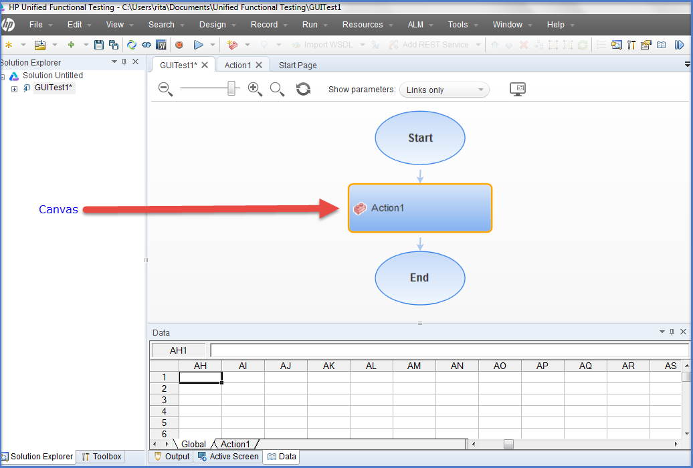Click the HP logo icon
Screen dimensions: 693x468
(7, 25)
